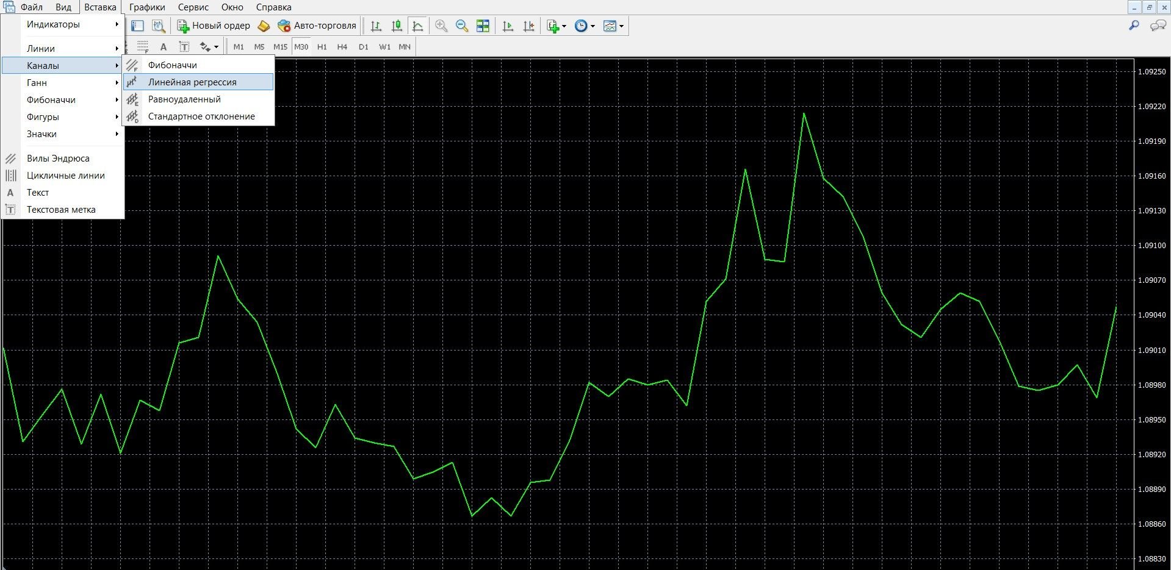
Task: Expand the Линии submenu
Action: (x=63, y=49)
